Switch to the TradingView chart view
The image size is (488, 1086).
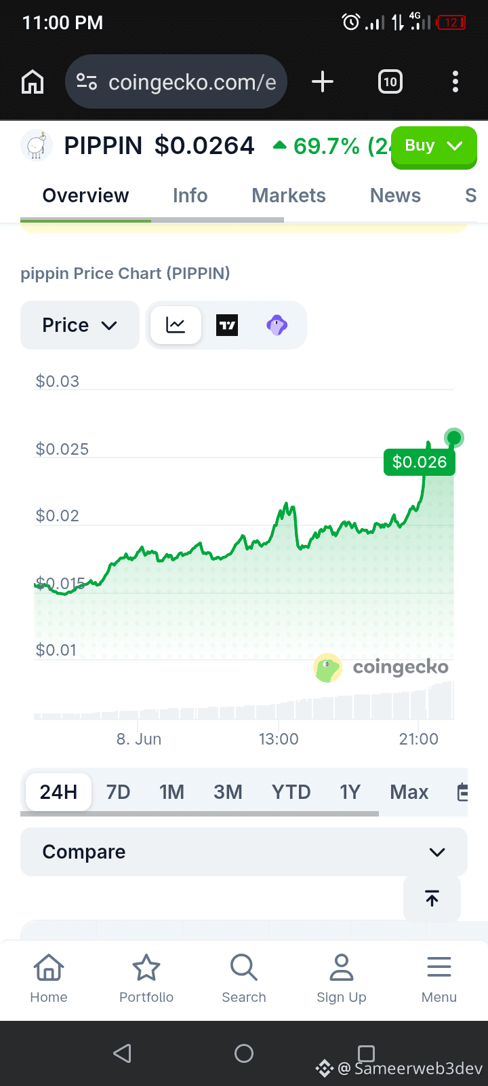pos(227,325)
